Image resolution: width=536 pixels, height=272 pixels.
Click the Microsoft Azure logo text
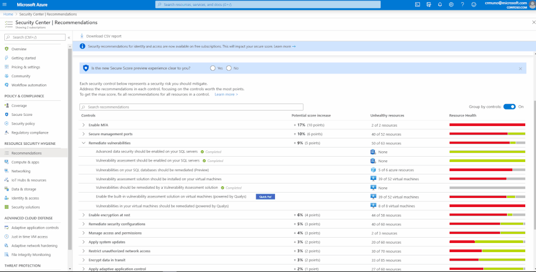(x=32, y=5)
